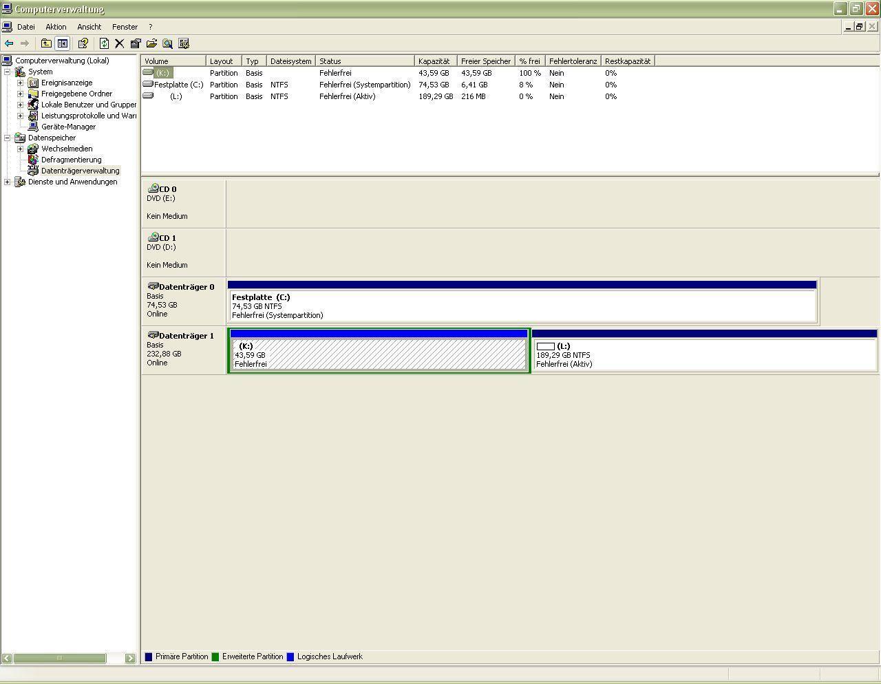881x684 pixels.
Task: Sort by Status column header
Action: (x=365, y=61)
